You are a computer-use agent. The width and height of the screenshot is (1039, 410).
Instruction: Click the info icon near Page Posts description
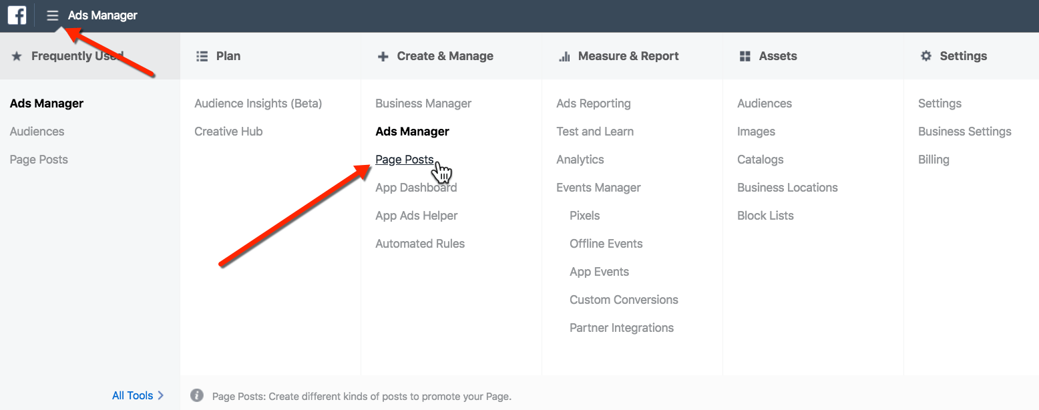[x=197, y=395]
